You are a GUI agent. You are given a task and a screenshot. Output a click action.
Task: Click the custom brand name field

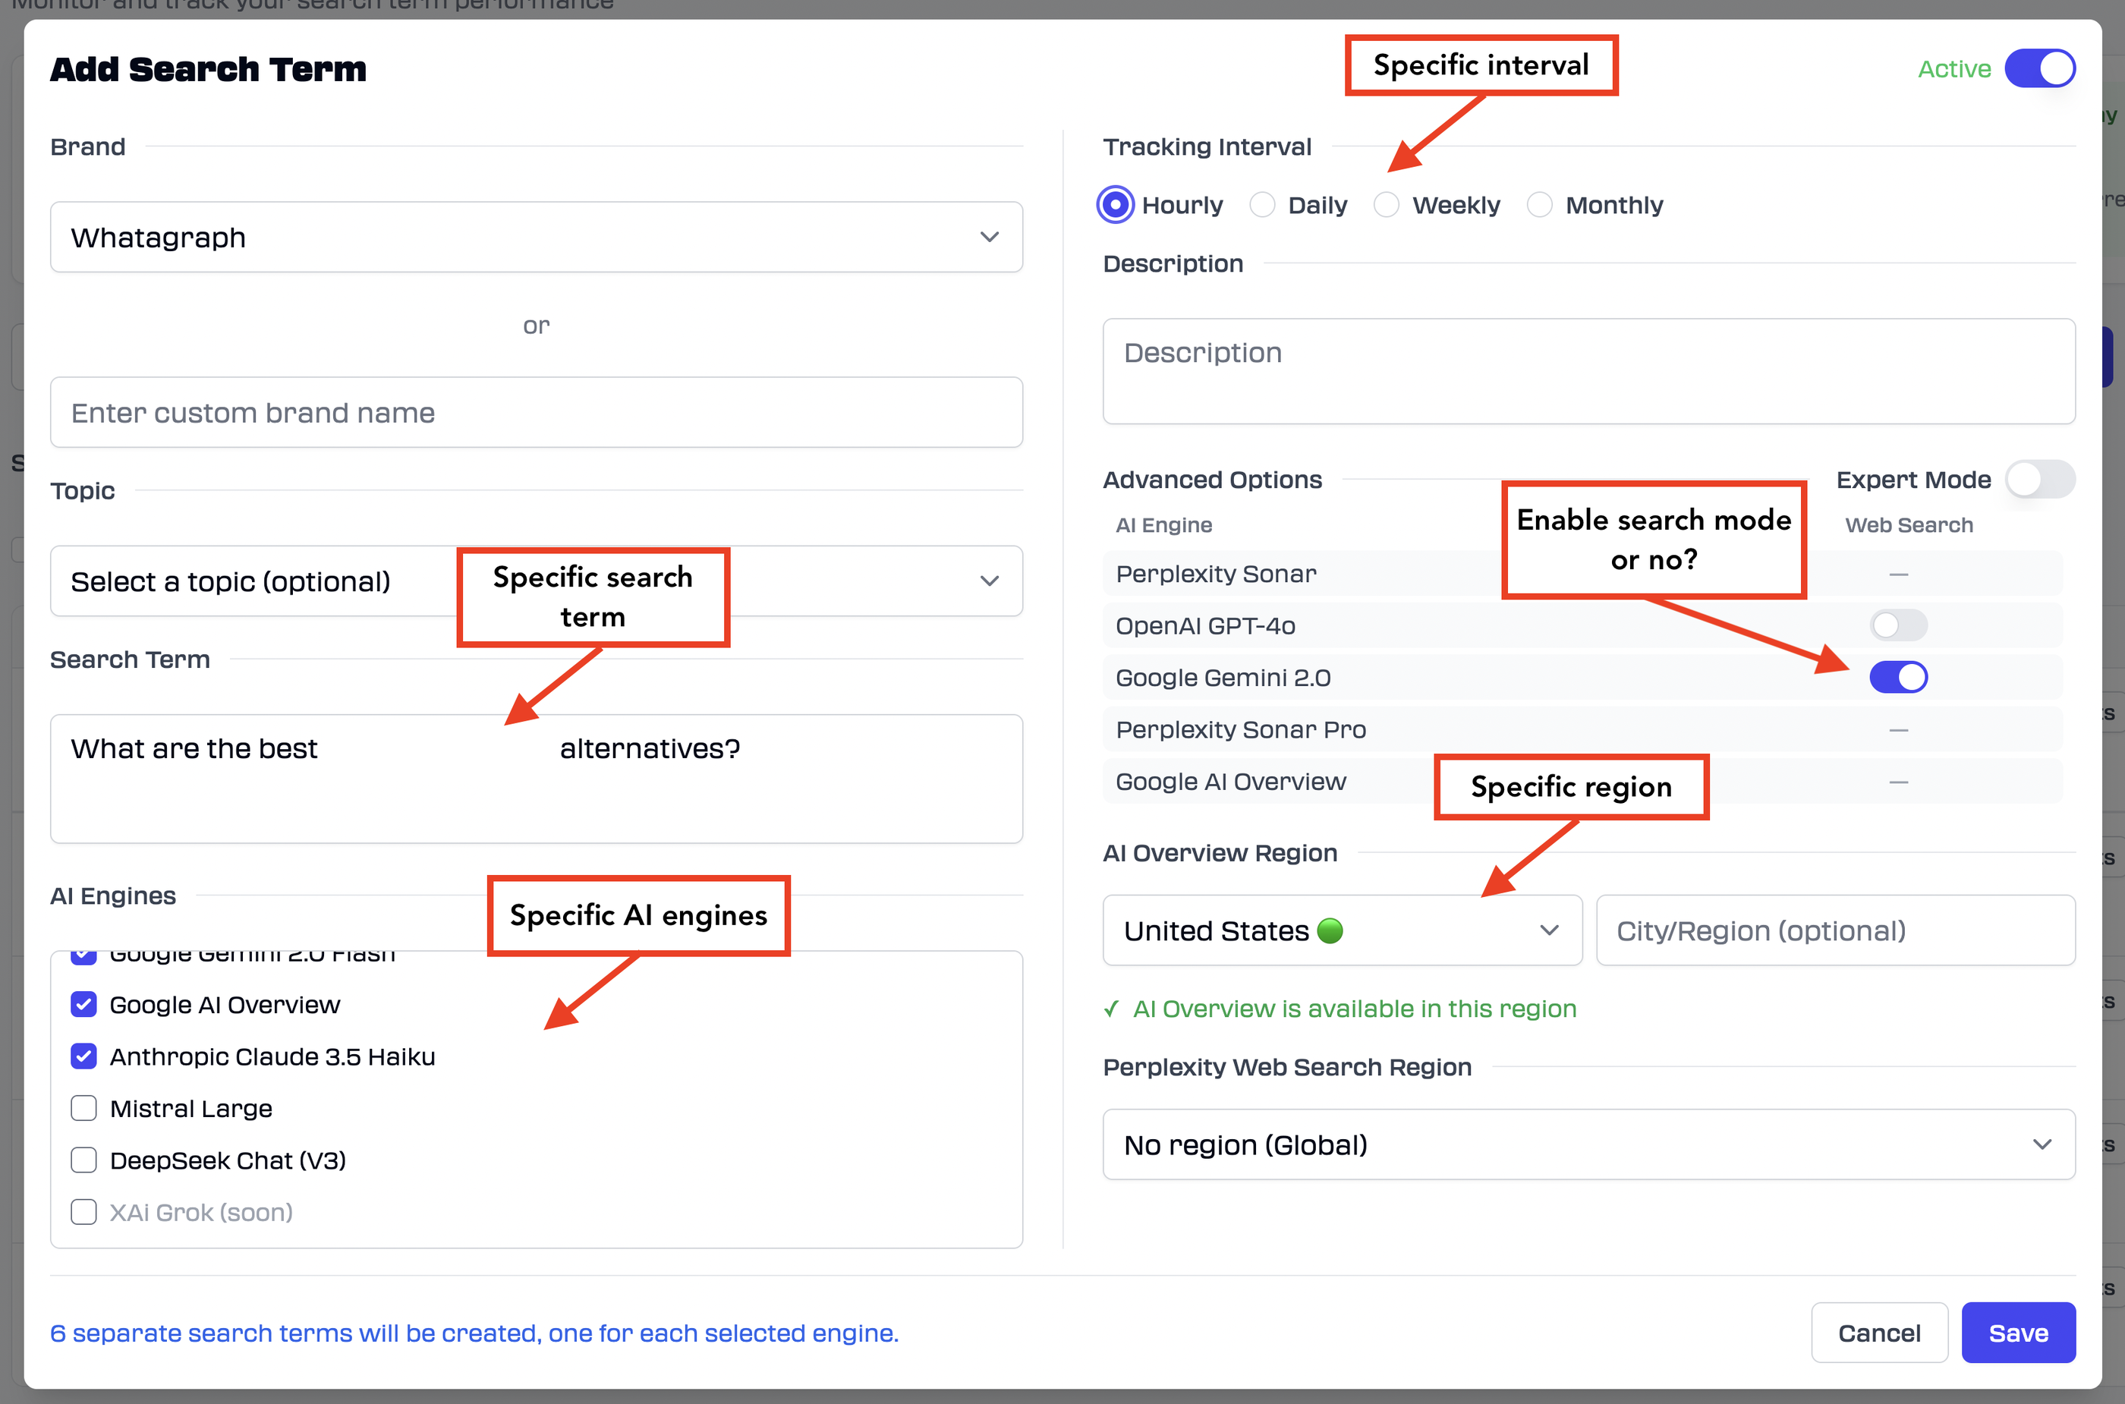click(x=536, y=412)
